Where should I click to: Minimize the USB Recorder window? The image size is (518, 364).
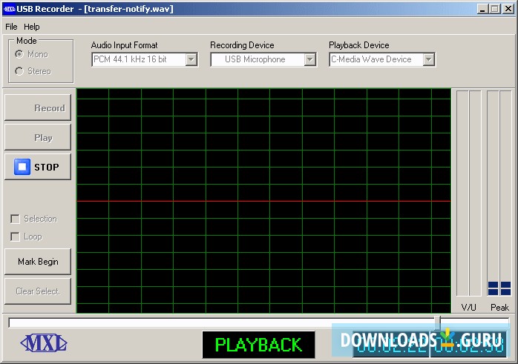(482, 9)
